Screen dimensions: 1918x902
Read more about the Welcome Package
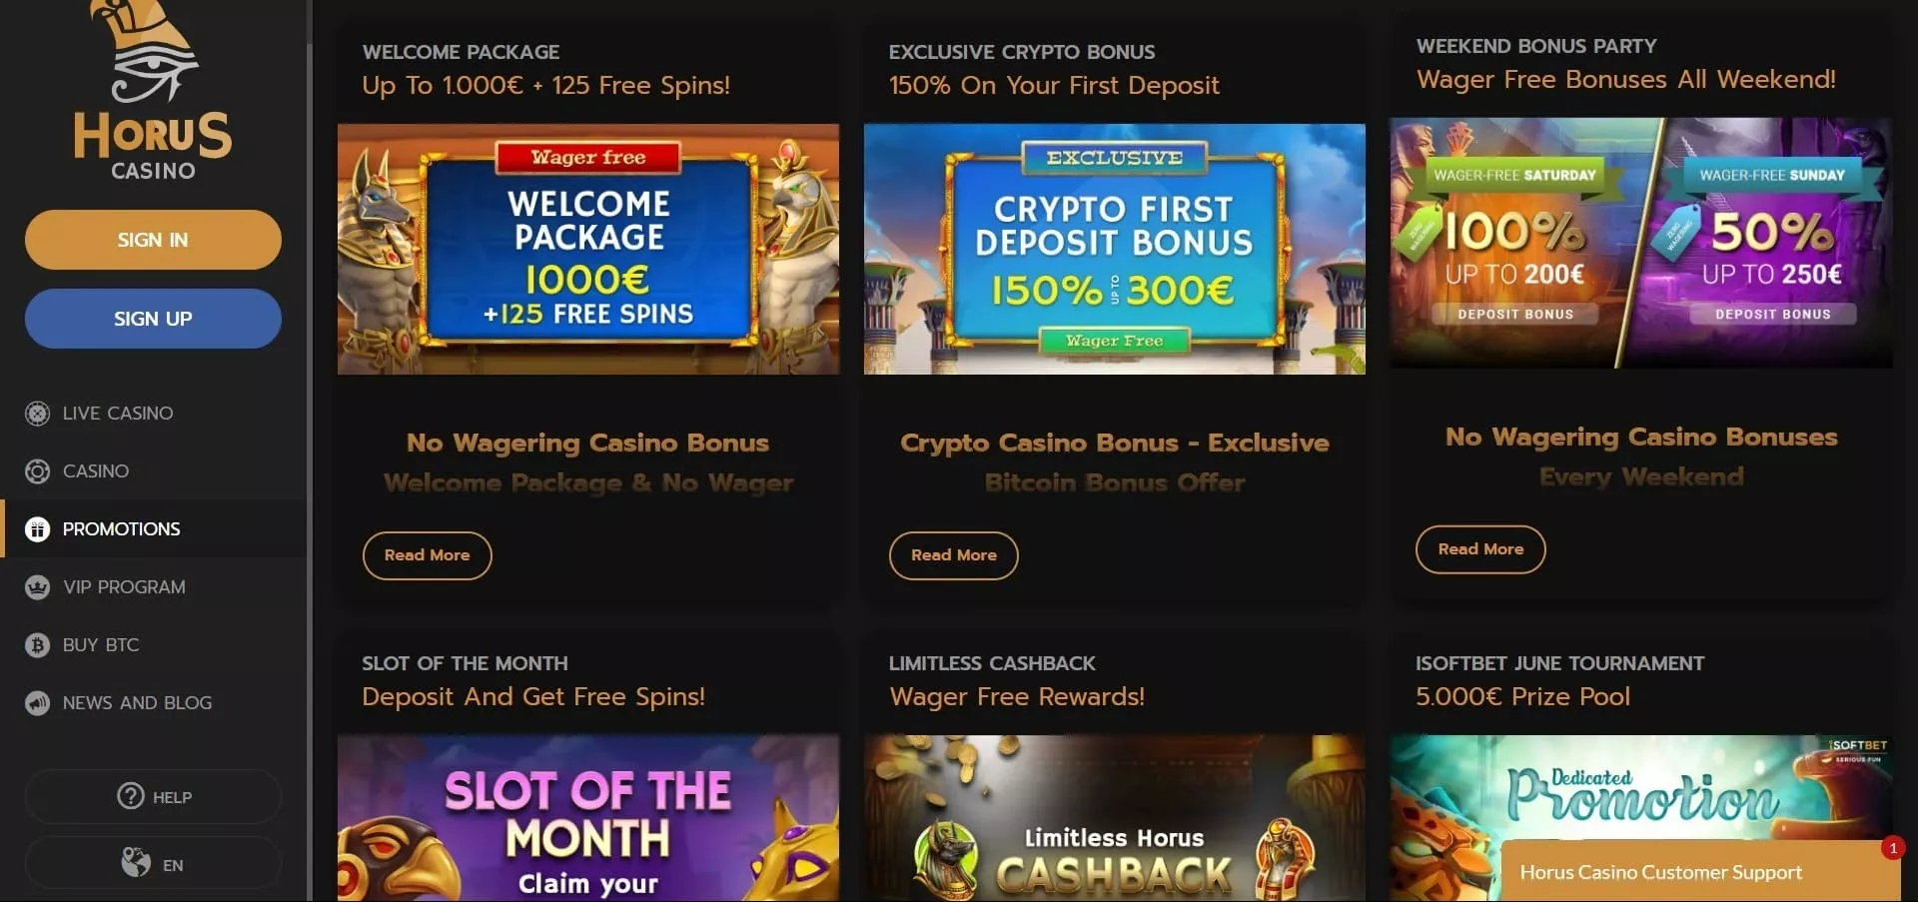tap(427, 555)
